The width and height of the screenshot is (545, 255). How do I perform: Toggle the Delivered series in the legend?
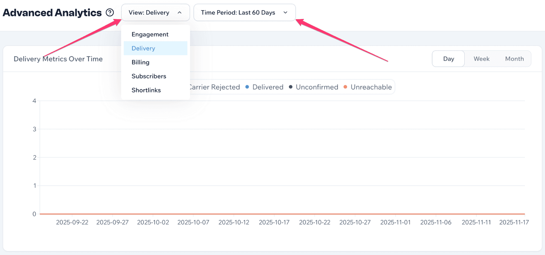pyautogui.click(x=268, y=87)
